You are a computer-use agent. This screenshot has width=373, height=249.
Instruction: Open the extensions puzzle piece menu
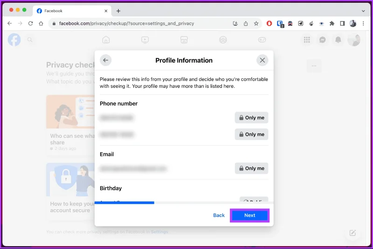(332, 23)
